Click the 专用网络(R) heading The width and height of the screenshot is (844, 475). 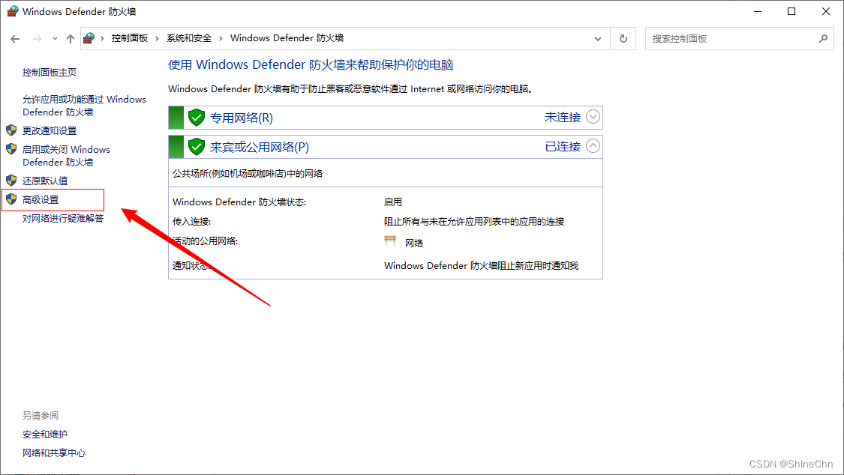242,118
